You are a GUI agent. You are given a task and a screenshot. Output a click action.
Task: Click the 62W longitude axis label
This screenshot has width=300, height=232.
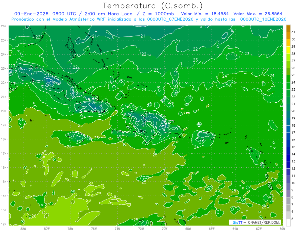(x=259, y=228)
